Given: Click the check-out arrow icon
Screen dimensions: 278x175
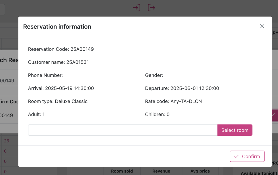Looking at the screenshot, I should (x=151, y=8).
